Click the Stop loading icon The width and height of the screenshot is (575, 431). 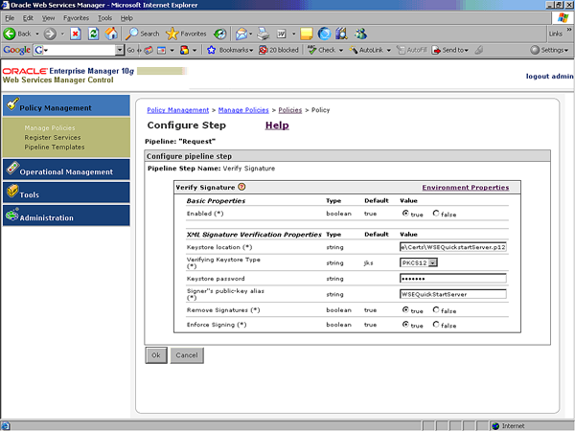click(x=76, y=34)
